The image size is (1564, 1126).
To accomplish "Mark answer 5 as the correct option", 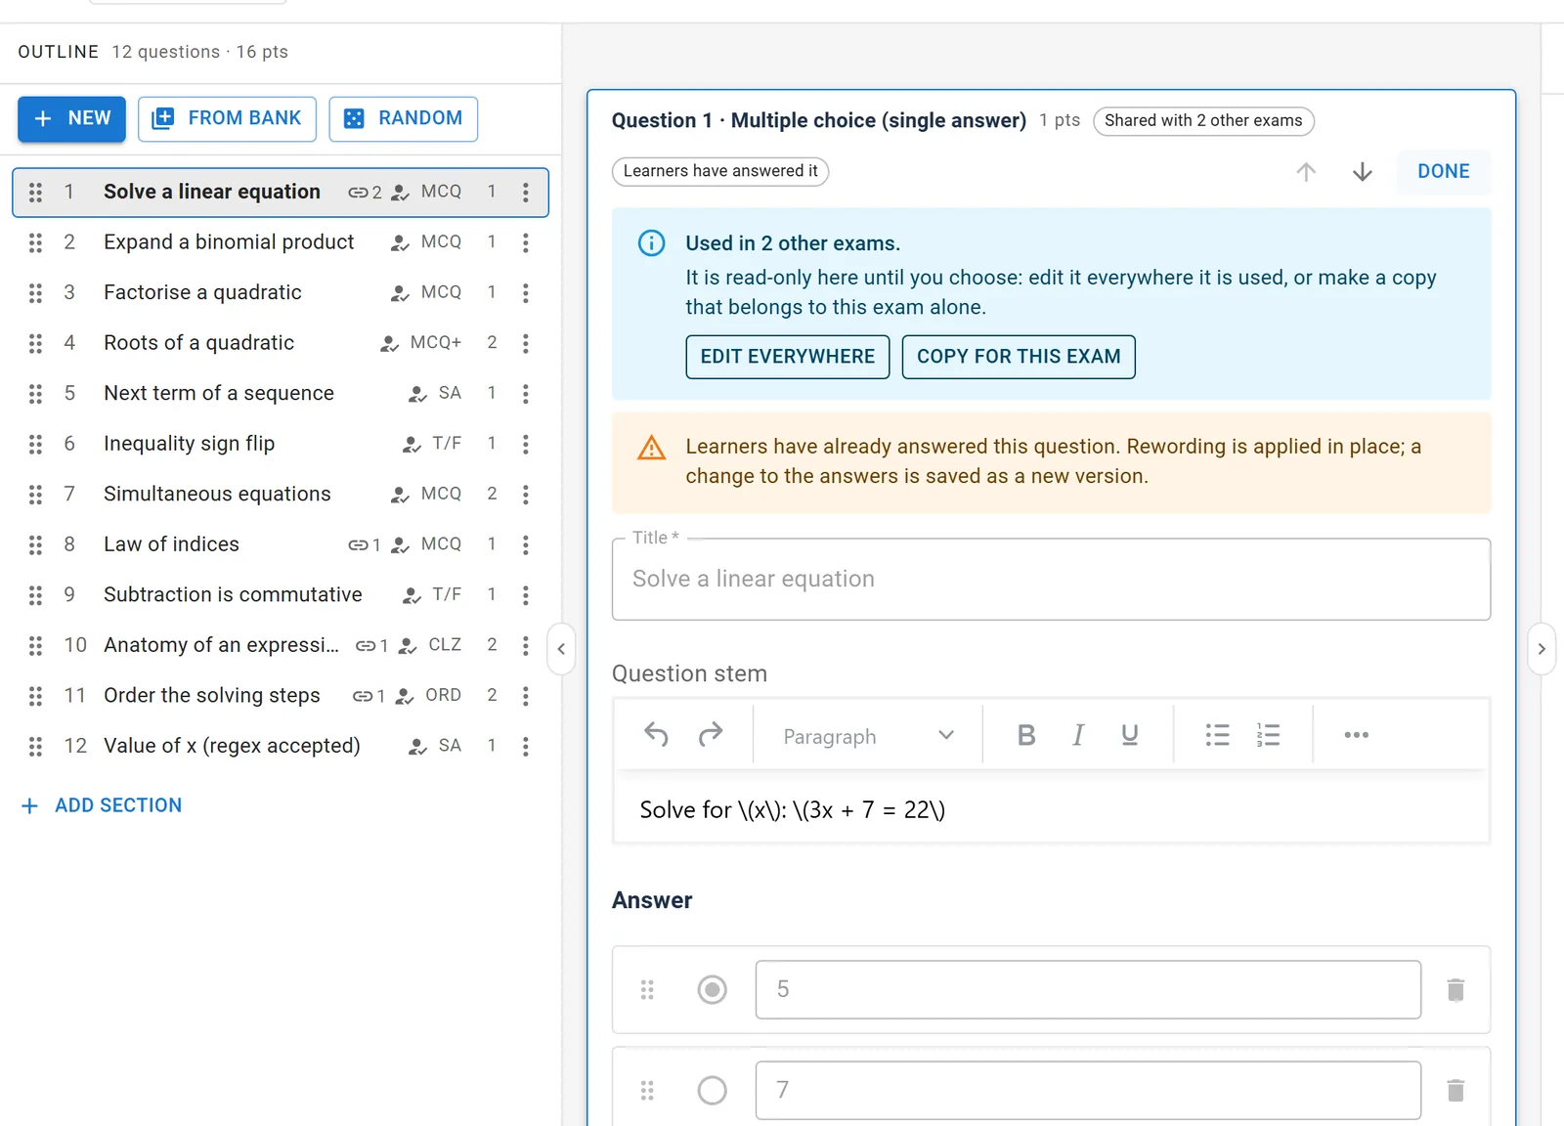I will click(713, 990).
